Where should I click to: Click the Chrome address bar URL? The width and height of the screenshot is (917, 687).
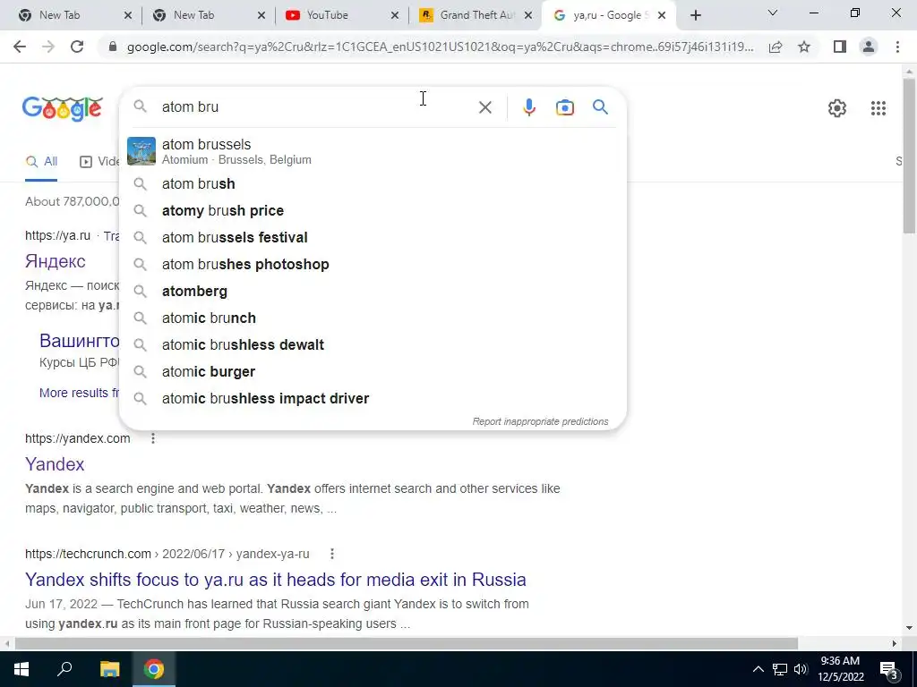[440, 47]
